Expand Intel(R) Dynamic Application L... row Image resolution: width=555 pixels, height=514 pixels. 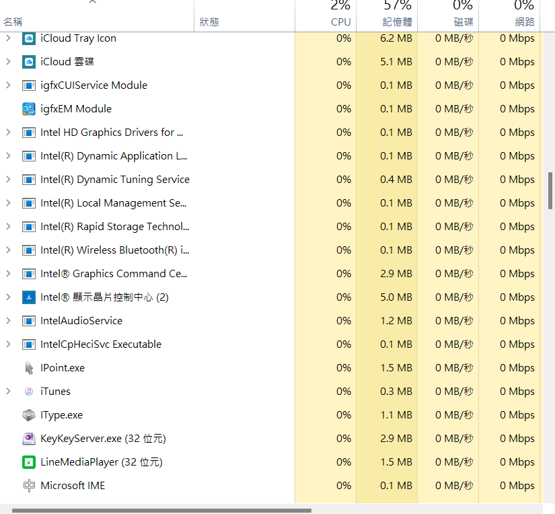pyautogui.click(x=8, y=156)
